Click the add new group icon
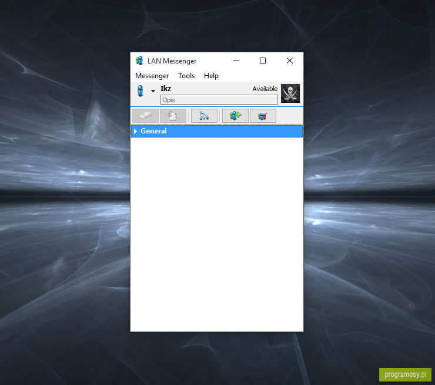This screenshot has height=385, width=435. [235, 116]
